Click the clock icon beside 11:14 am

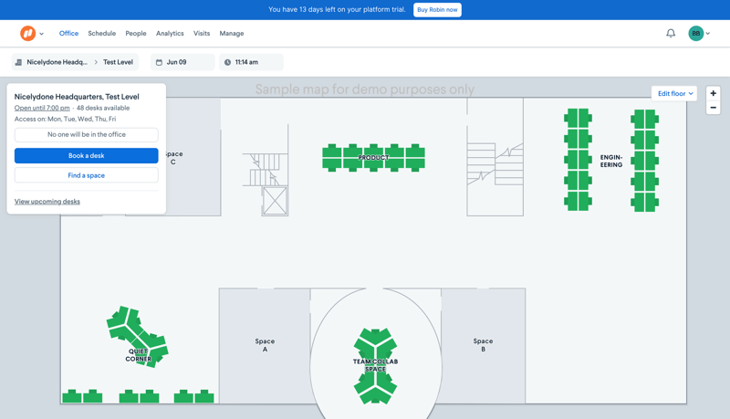click(x=228, y=62)
